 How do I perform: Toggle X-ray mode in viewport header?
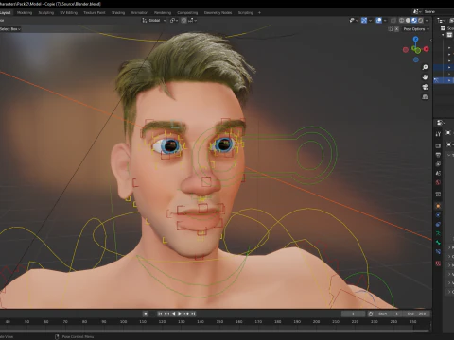tap(393, 21)
